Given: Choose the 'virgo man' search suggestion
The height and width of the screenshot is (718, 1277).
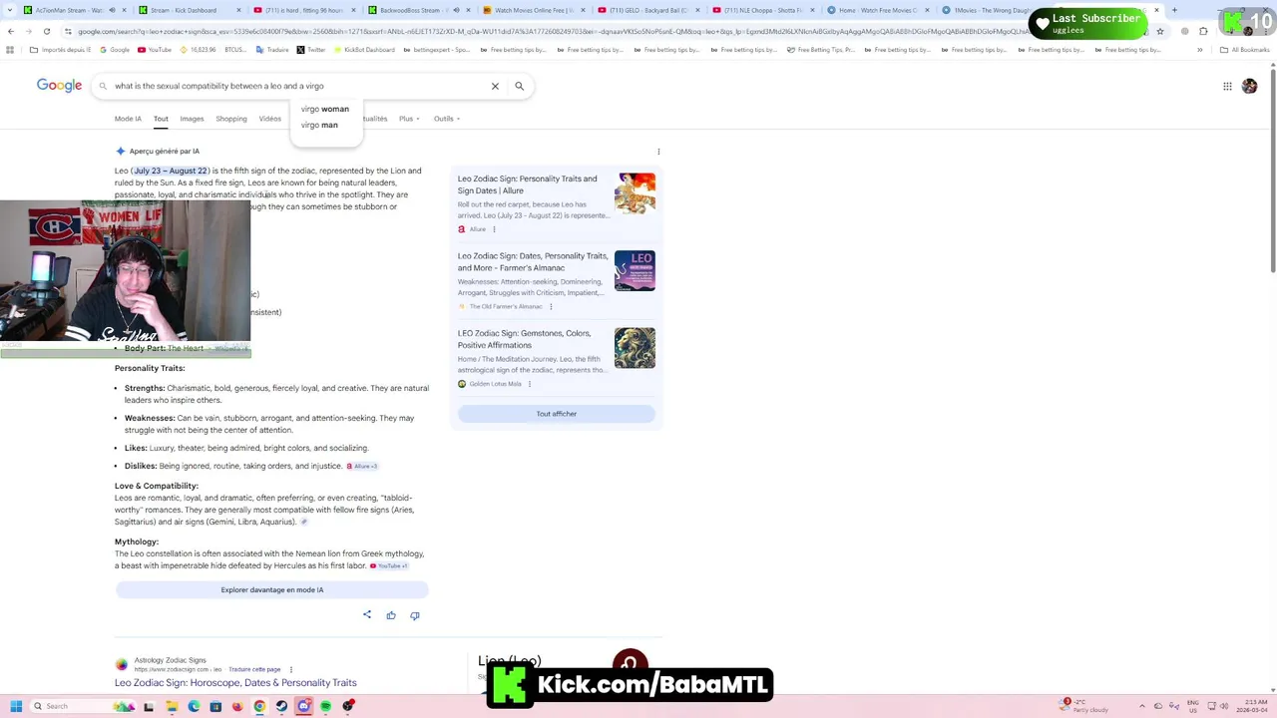Looking at the screenshot, I should [x=319, y=125].
